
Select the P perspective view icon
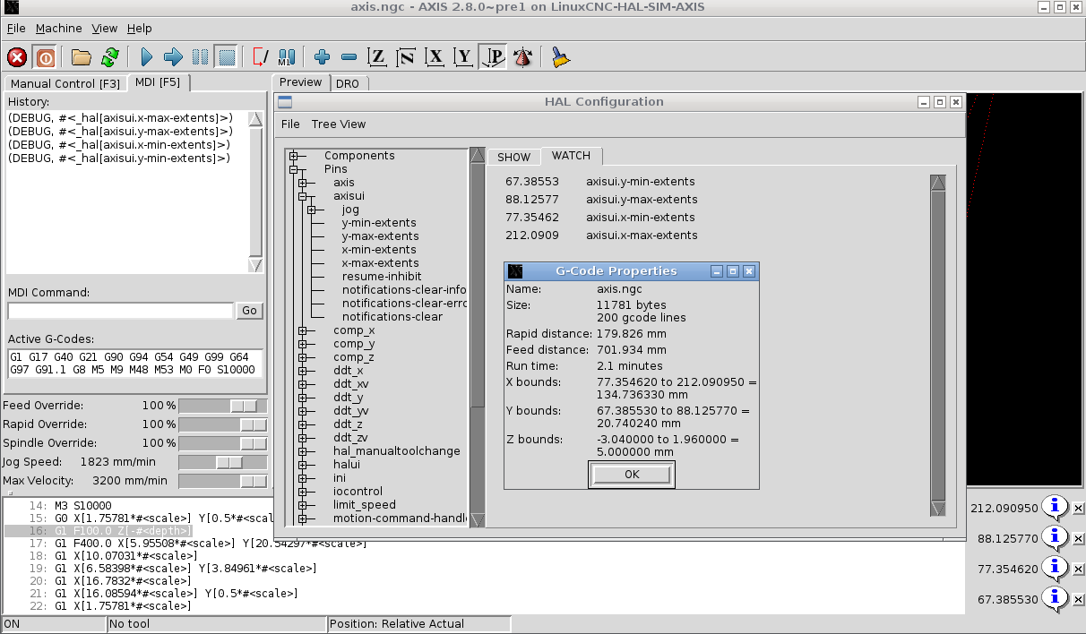click(x=493, y=57)
